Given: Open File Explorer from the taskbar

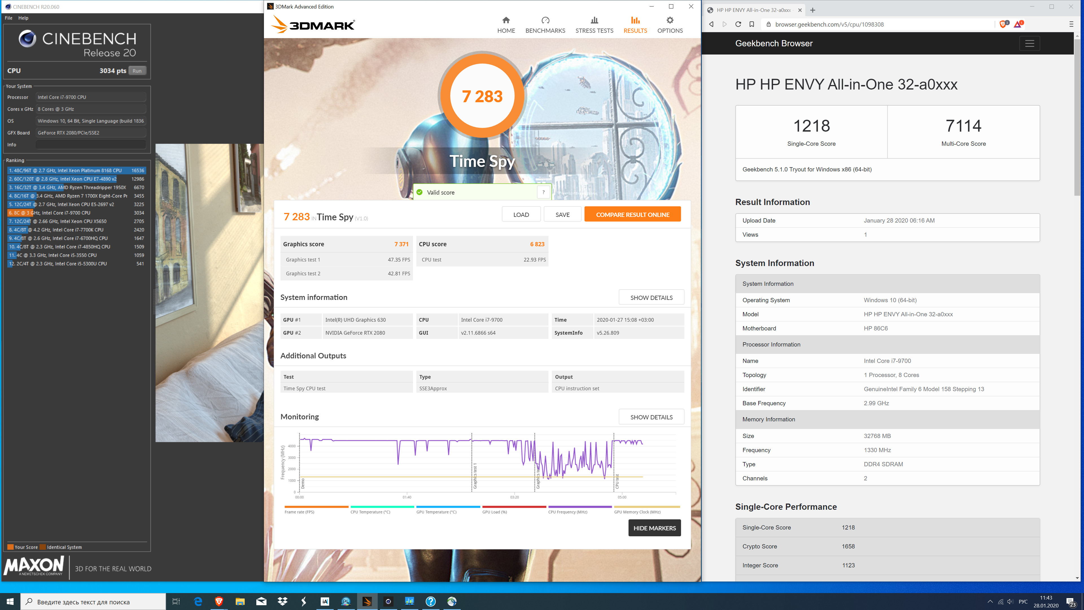Looking at the screenshot, I should point(240,602).
